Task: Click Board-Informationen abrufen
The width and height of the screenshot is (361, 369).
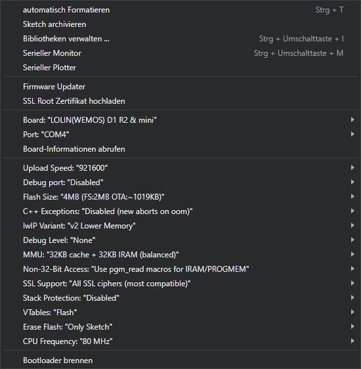Action: pos(180,149)
